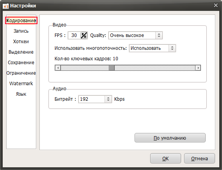Screen dimensions: 222x170
Task: Open the Watermark tab
Action: [x=21, y=84]
